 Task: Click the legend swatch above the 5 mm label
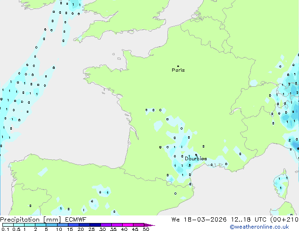46,225
